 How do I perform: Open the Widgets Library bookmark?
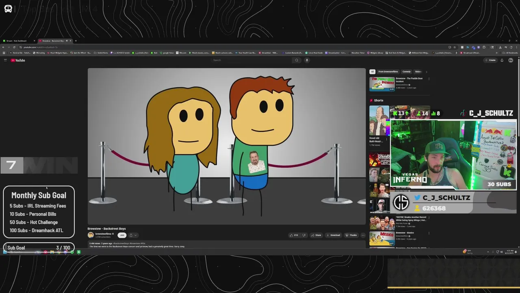coord(375,52)
